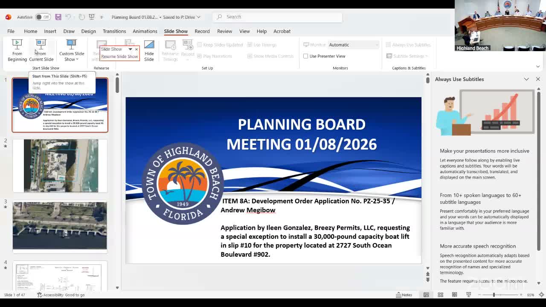Select slide 3 thumbnail in the panel
Image resolution: width=546 pixels, height=307 pixels.
point(60,226)
